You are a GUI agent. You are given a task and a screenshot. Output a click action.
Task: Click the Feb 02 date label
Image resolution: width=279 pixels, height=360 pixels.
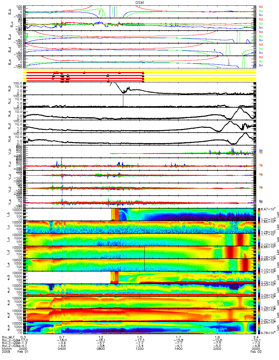click(x=256, y=351)
